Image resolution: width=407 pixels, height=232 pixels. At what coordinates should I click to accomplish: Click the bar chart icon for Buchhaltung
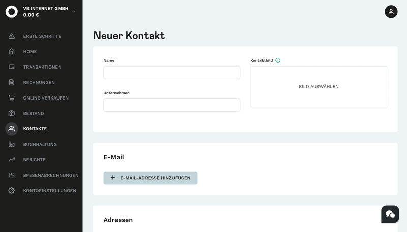12,144
